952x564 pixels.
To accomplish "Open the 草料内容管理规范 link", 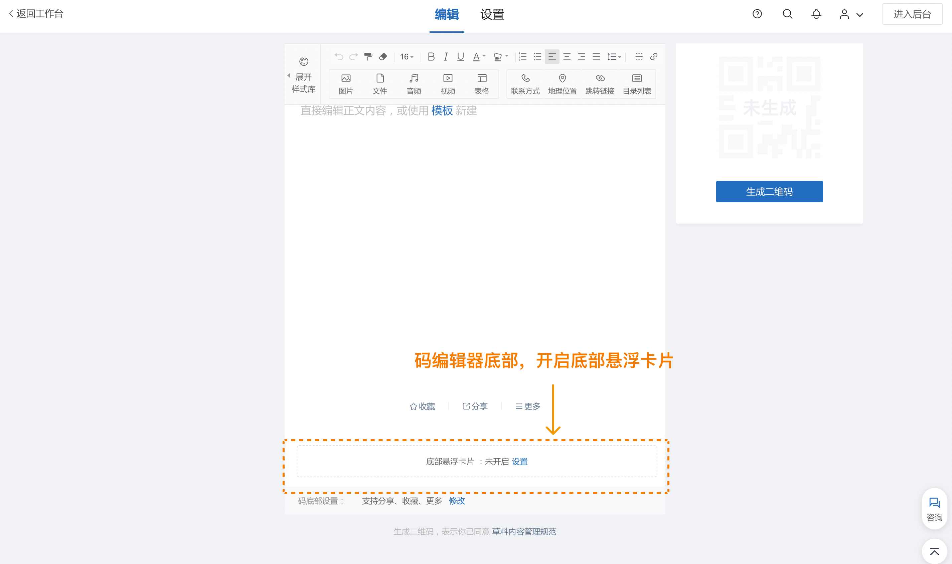I will (524, 531).
